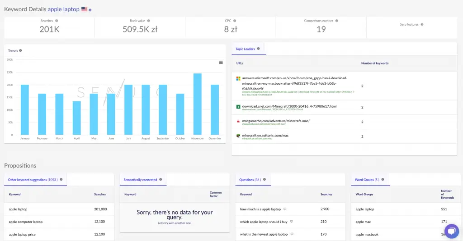Click 'Let's try with another one!' text

point(175,223)
